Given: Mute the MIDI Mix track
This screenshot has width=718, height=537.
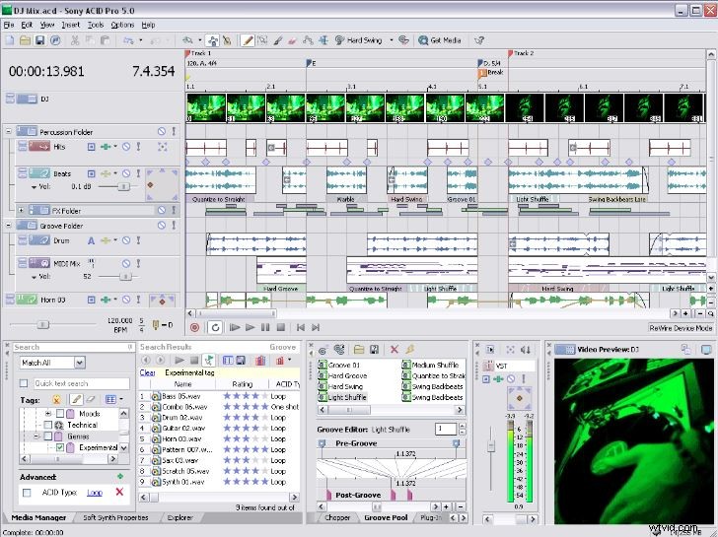Looking at the screenshot, I should (126, 263).
